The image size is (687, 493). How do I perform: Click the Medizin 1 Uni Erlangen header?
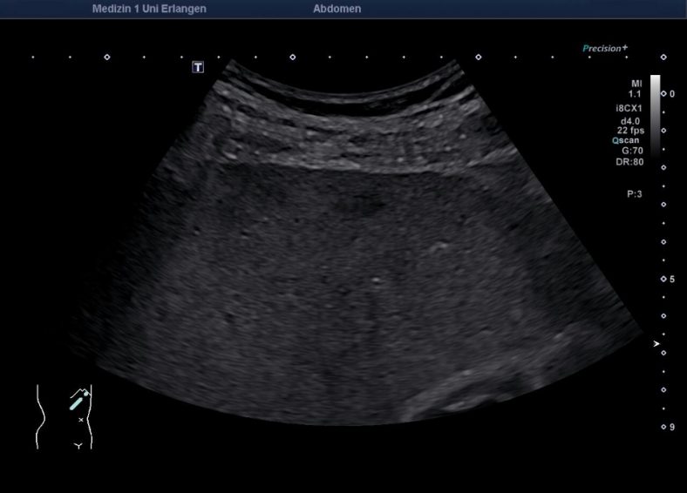[149, 9]
